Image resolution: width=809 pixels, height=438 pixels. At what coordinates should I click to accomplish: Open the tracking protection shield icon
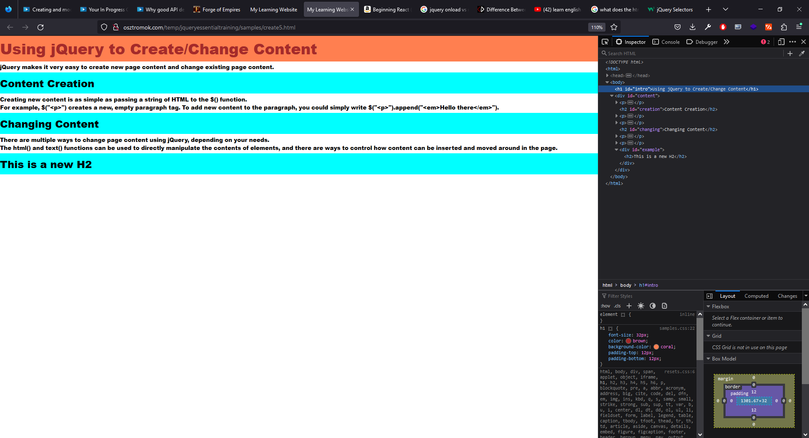(x=104, y=27)
